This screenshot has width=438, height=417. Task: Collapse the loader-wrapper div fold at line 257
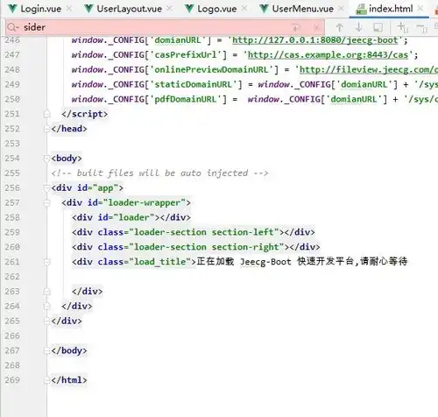click(46, 202)
